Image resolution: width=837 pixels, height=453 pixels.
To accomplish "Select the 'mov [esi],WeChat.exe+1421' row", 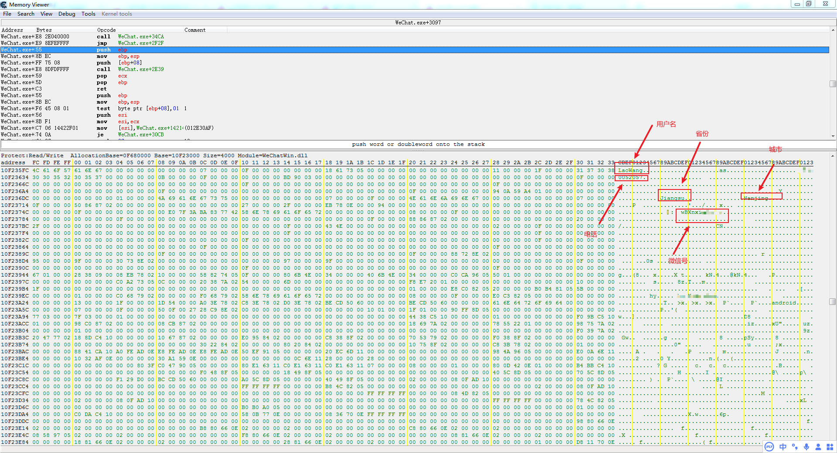I will [x=415, y=128].
